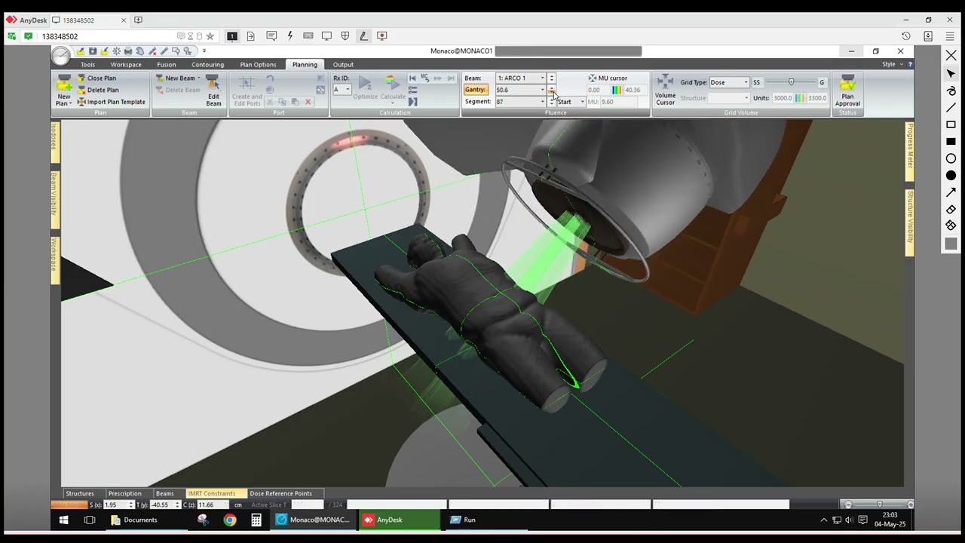Click the printer icon in quick access toolbar
Image resolution: width=965 pixels, height=543 pixels.
click(128, 51)
